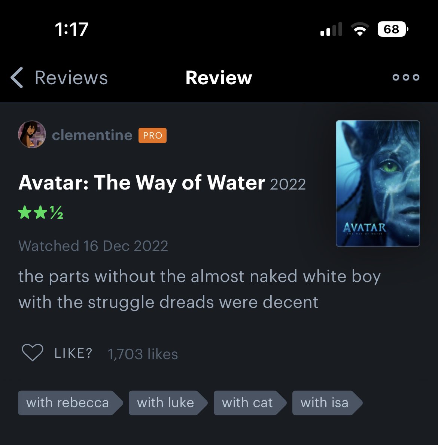
Task: Select the 'with cat' tag
Action: tap(250, 403)
